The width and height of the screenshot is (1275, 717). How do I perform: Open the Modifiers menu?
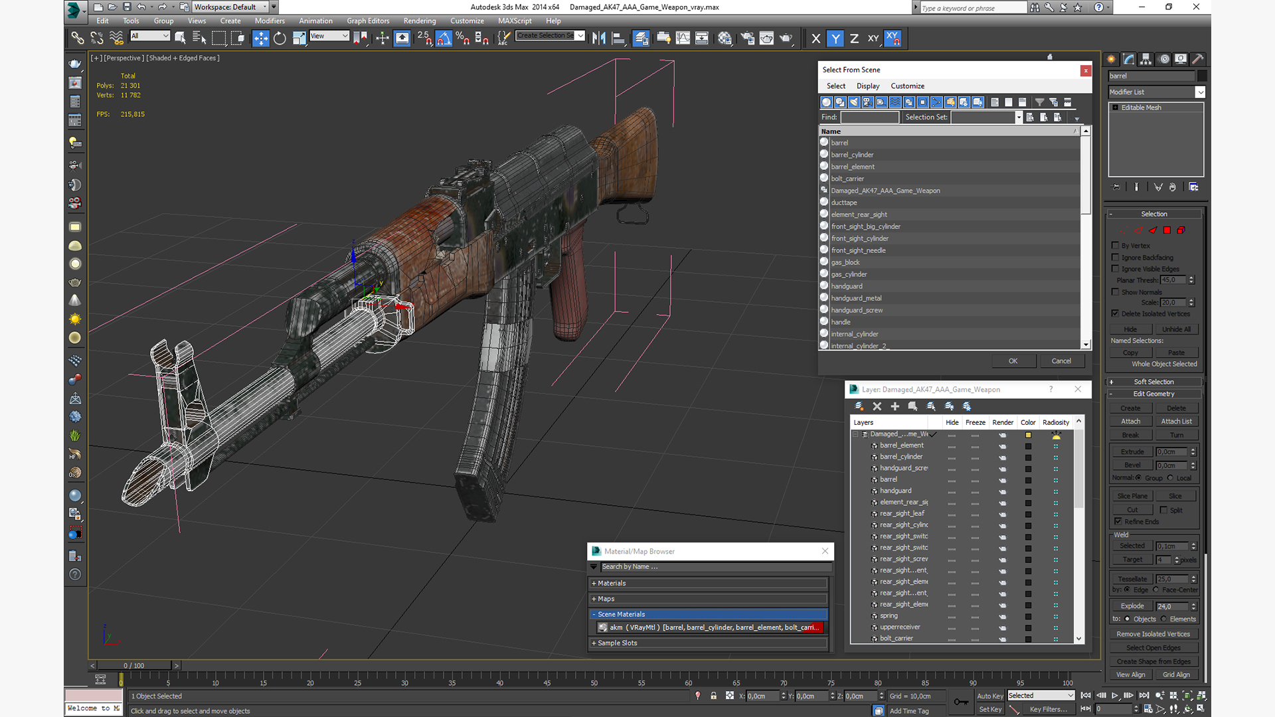click(270, 21)
